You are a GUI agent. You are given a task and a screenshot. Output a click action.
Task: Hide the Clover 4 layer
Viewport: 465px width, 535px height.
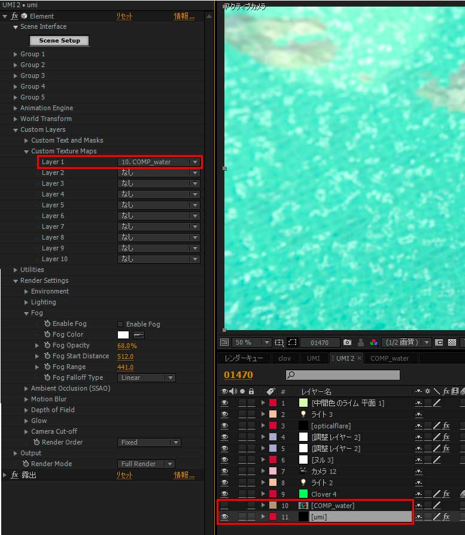pos(224,494)
